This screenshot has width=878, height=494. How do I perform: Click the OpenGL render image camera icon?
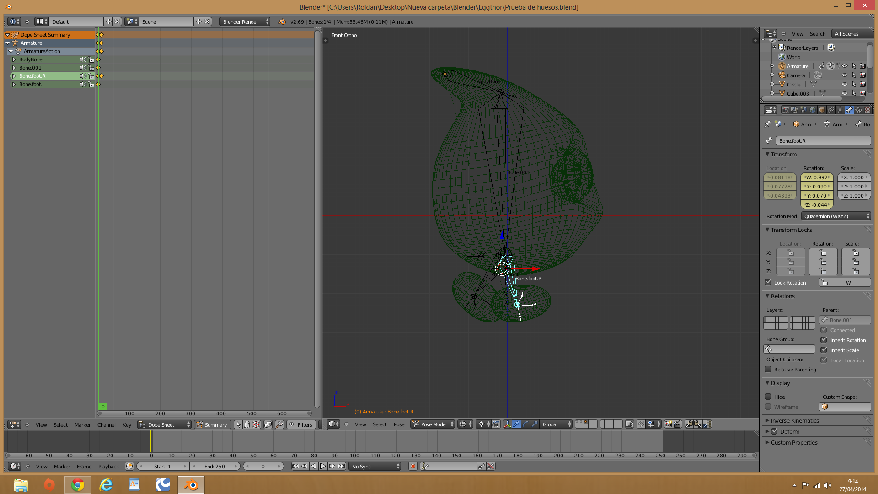coord(668,424)
